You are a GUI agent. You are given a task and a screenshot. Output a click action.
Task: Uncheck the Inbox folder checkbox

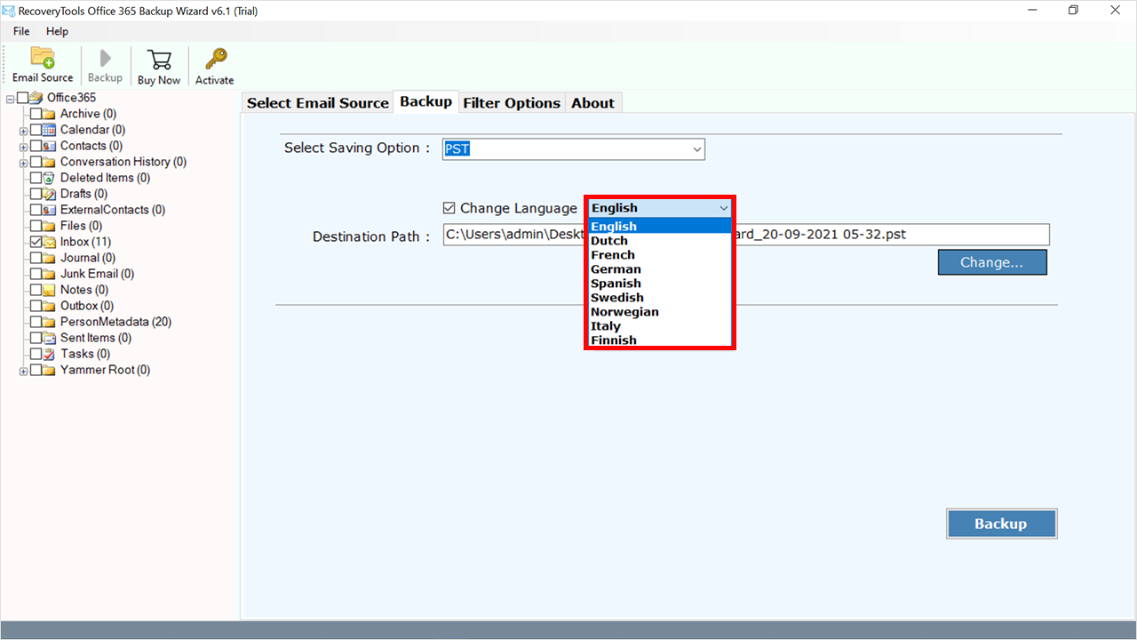coord(36,242)
